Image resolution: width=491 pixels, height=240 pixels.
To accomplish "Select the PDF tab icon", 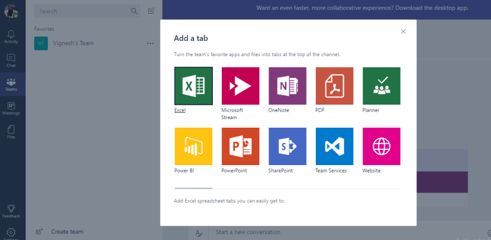I will (x=335, y=86).
